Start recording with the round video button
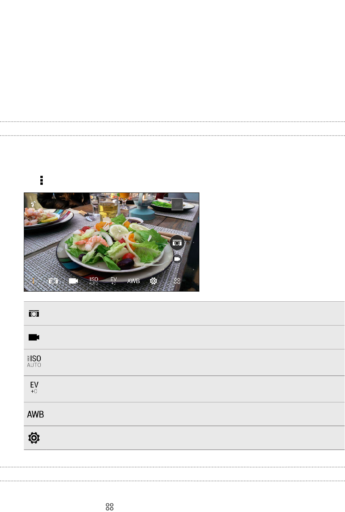Viewport: 345px width, 512px height. point(177,259)
